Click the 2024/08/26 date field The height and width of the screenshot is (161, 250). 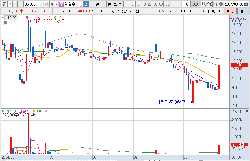tap(234, 4)
